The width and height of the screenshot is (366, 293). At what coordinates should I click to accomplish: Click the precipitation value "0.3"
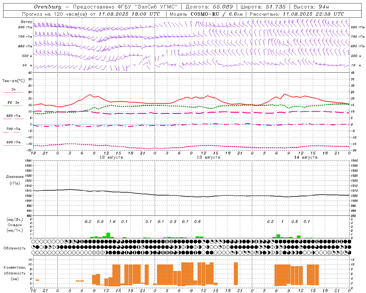[173, 222]
